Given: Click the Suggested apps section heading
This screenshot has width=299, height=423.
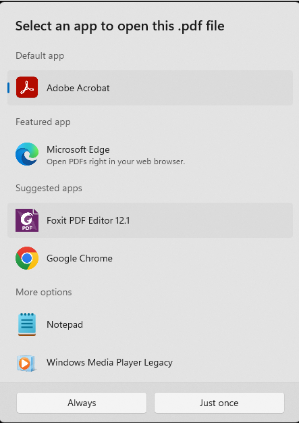Looking at the screenshot, I should (49, 188).
